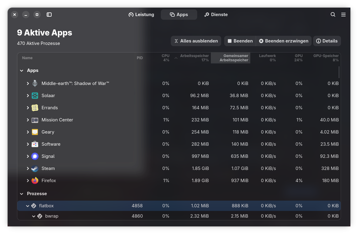The width and height of the screenshot is (358, 234).
Task: Sort by the Name column header
Action: [27, 58]
